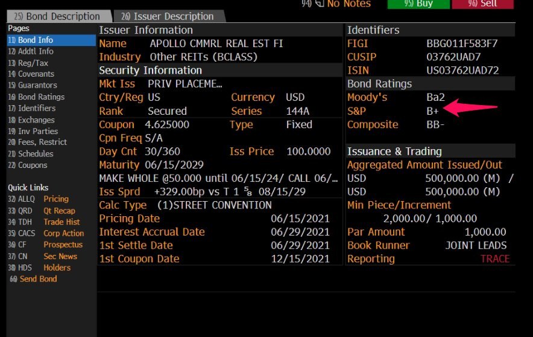533x337 pixels.
Task: Click the Type value Fixed
Action: coord(299,124)
